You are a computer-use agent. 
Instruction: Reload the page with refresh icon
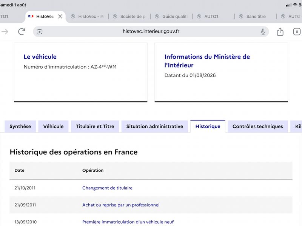22,32
